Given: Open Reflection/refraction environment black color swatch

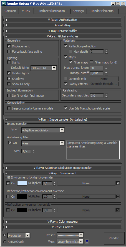Looking at the screenshot, I should pos(22,197).
